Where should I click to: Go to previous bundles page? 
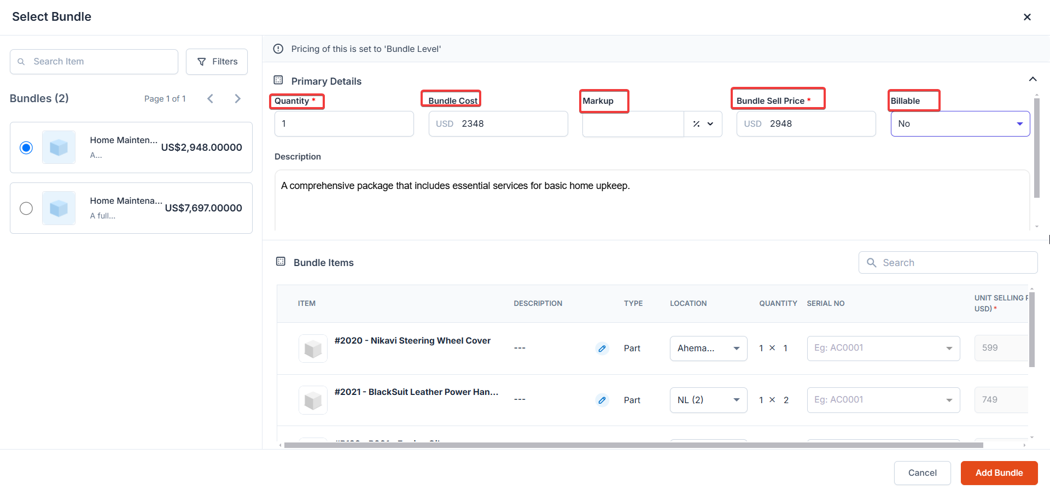211,98
